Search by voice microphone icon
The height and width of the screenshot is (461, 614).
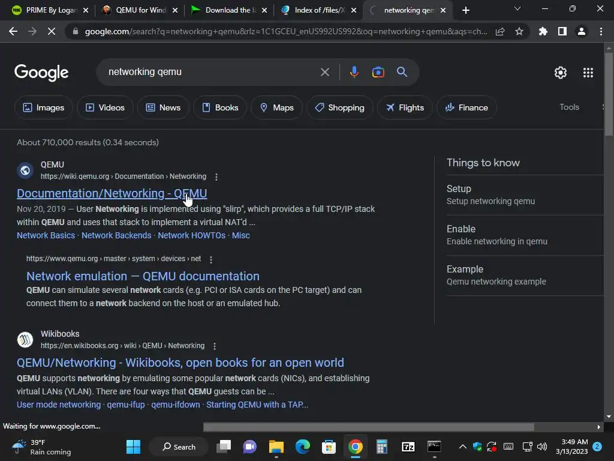[x=354, y=72]
